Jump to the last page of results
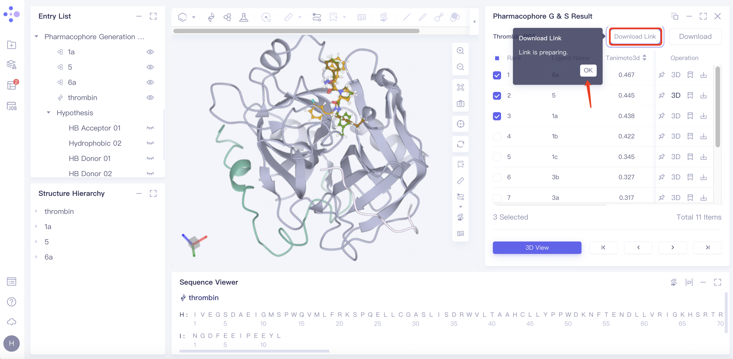The width and height of the screenshot is (733, 359). pyautogui.click(x=707, y=247)
